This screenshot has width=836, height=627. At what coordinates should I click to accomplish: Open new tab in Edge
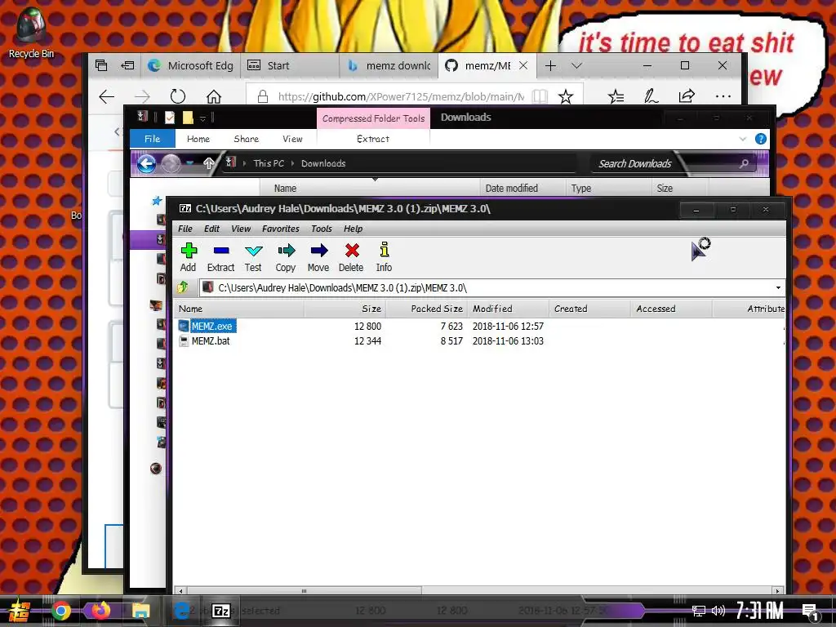click(551, 65)
